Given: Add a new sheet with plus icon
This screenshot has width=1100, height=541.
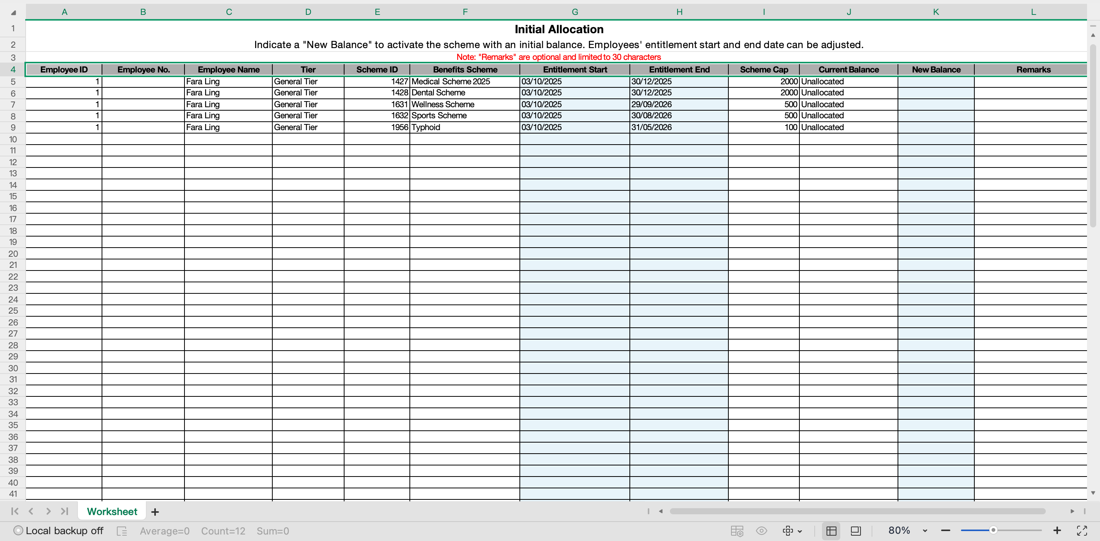Looking at the screenshot, I should 155,512.
